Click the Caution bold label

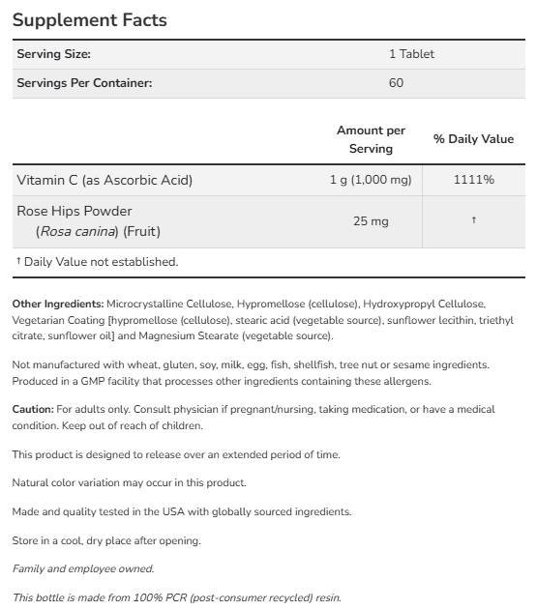(x=33, y=409)
